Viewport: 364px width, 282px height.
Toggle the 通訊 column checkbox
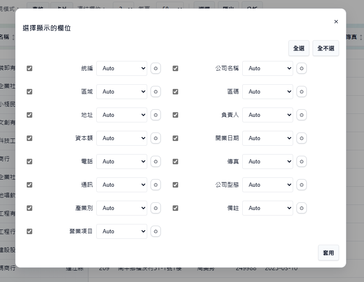(x=29, y=185)
